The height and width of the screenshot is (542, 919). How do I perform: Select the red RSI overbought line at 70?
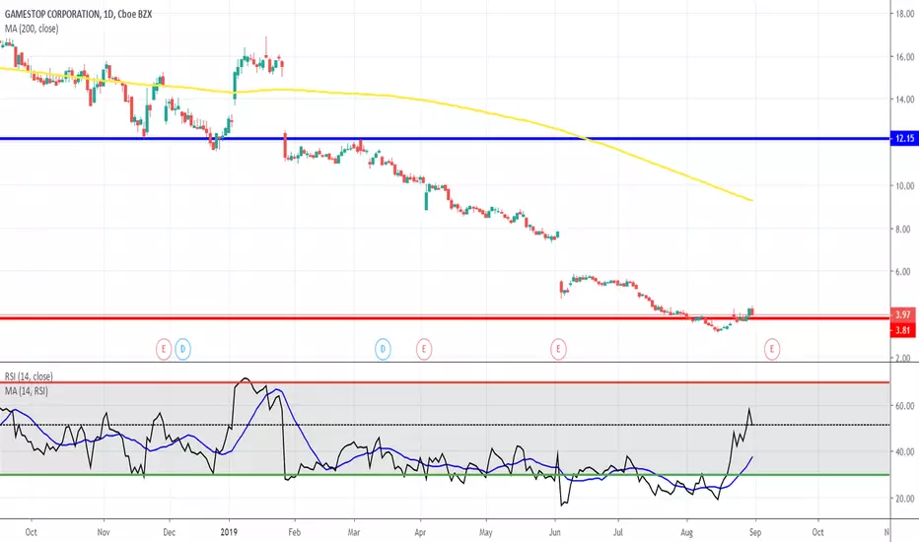tap(445, 382)
